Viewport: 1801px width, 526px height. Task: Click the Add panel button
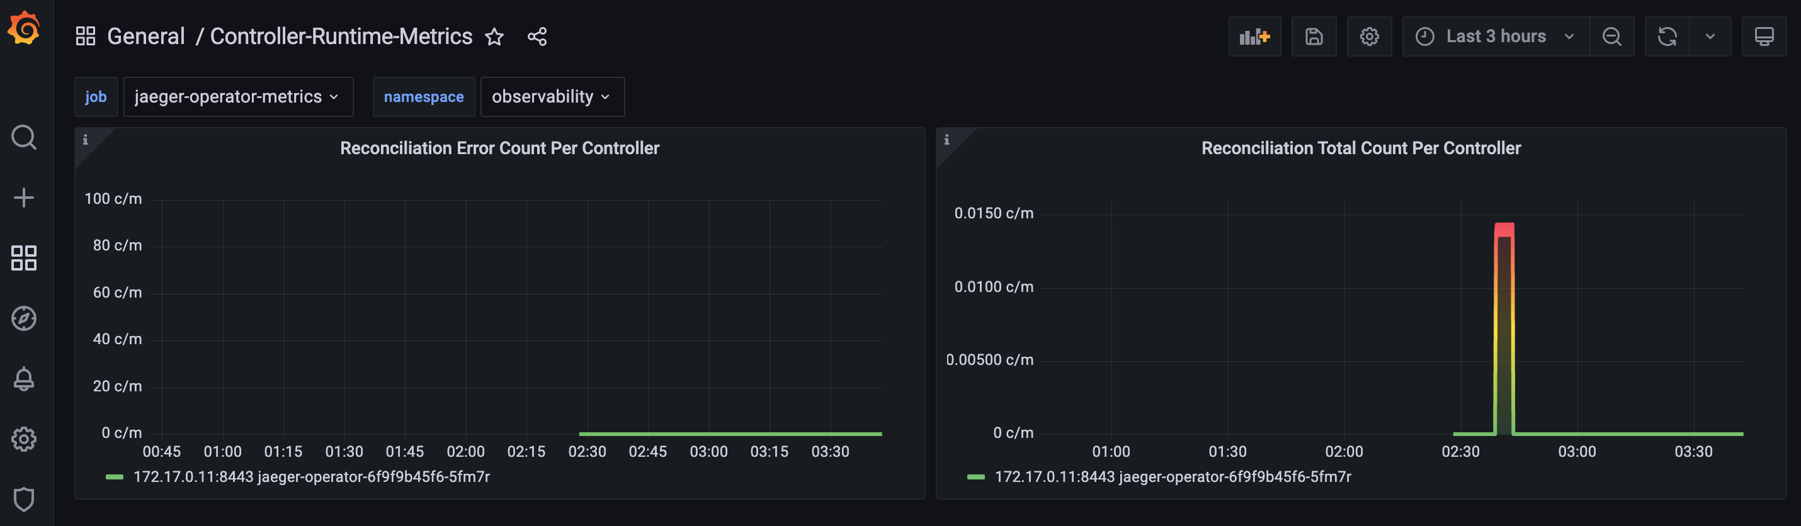(1254, 36)
